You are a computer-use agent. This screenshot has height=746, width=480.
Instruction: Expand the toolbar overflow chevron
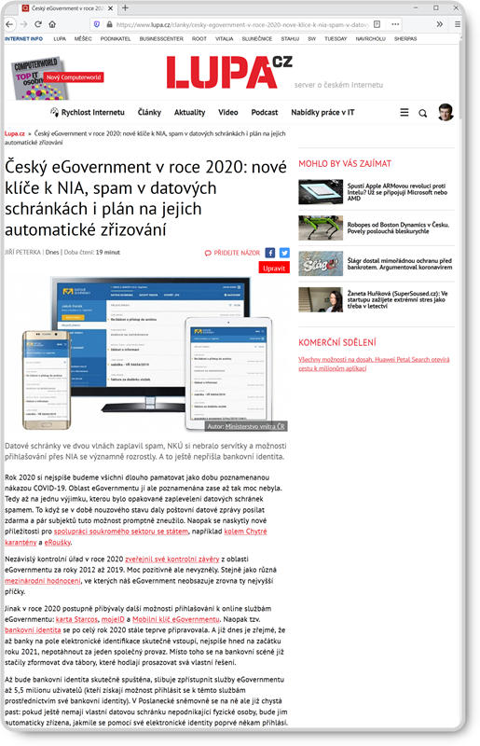click(x=440, y=24)
